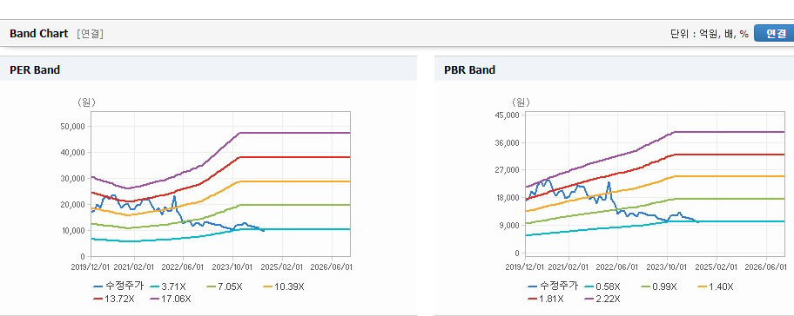Click the 0.58X legend item

pos(602,286)
